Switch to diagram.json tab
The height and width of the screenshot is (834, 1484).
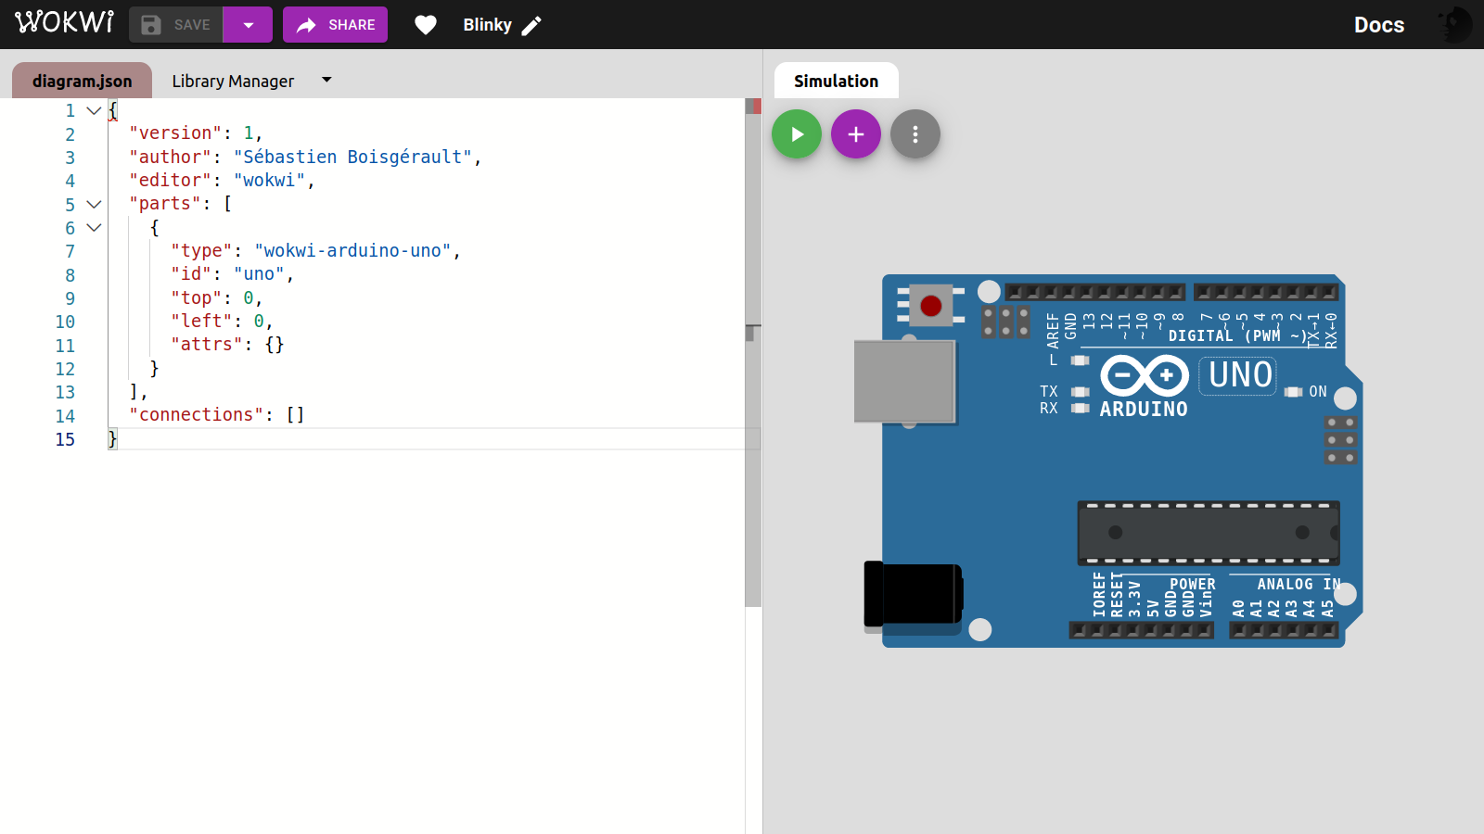[x=82, y=81]
